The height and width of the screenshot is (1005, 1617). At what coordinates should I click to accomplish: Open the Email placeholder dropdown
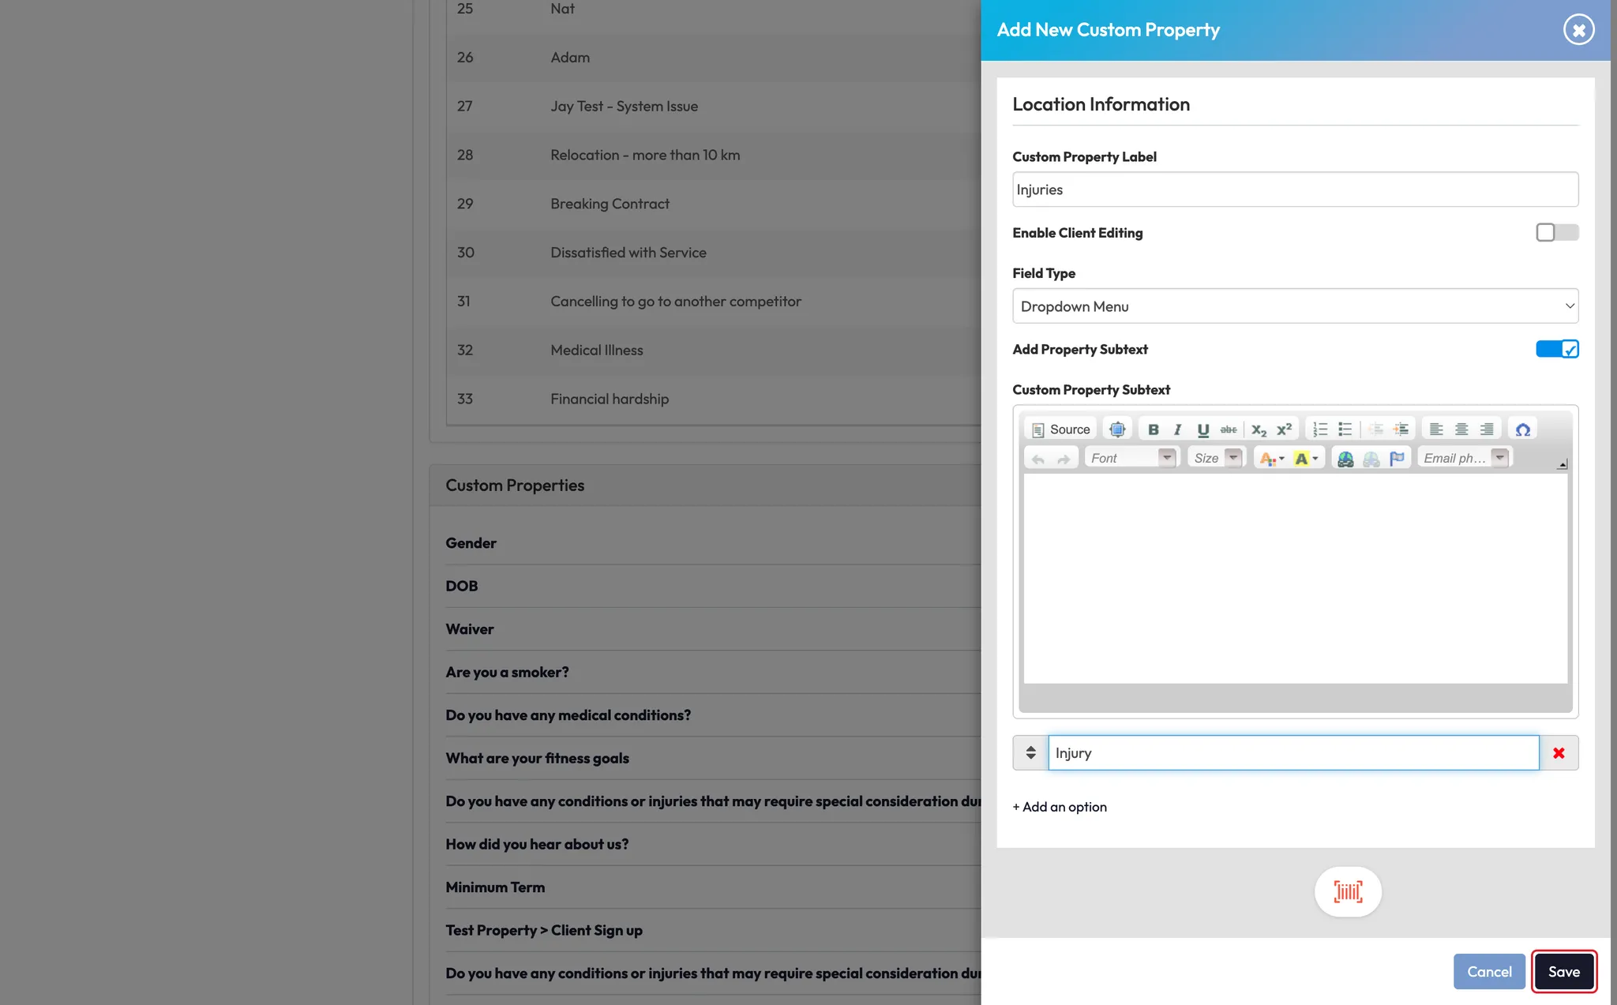pyautogui.click(x=1465, y=459)
